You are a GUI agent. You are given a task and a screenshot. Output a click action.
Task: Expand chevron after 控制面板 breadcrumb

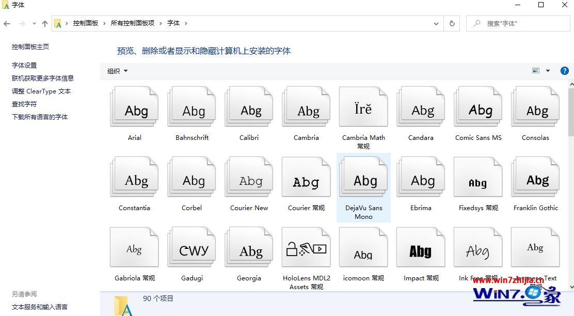(x=104, y=23)
